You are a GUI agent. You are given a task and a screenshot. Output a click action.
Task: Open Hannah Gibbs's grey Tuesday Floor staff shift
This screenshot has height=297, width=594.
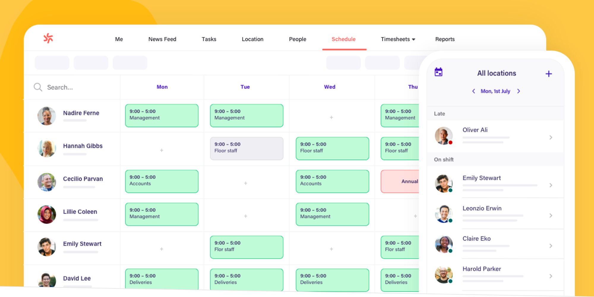click(x=247, y=148)
